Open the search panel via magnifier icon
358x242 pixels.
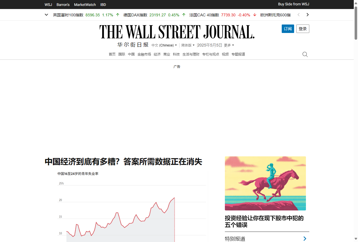[305, 54]
